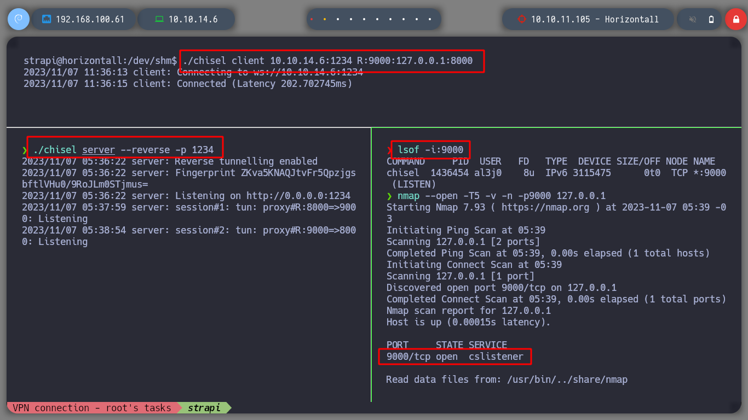Click the nmap --open -T5 command line

pyautogui.click(x=502, y=196)
